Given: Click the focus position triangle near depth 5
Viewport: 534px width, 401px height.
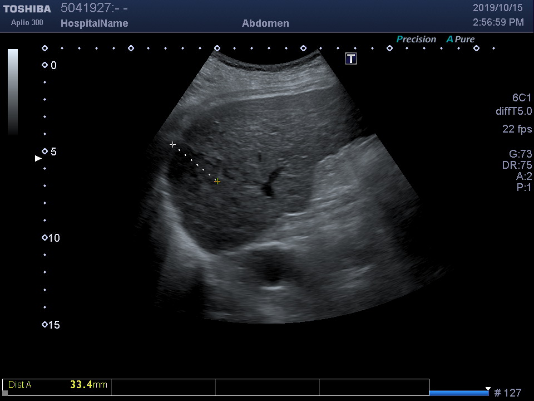Looking at the screenshot, I should click(38, 159).
